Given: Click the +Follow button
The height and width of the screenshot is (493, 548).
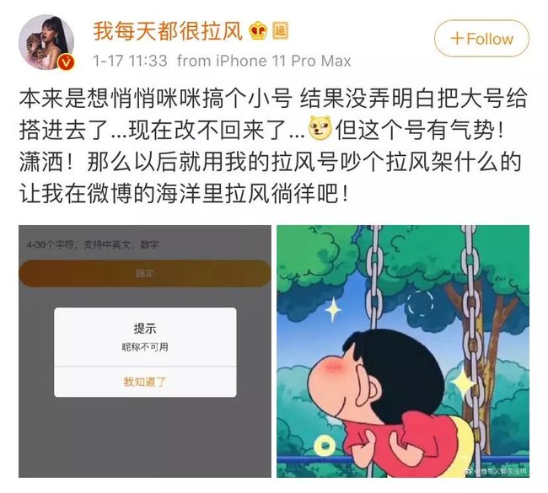Looking at the screenshot, I should pyautogui.click(x=481, y=39).
